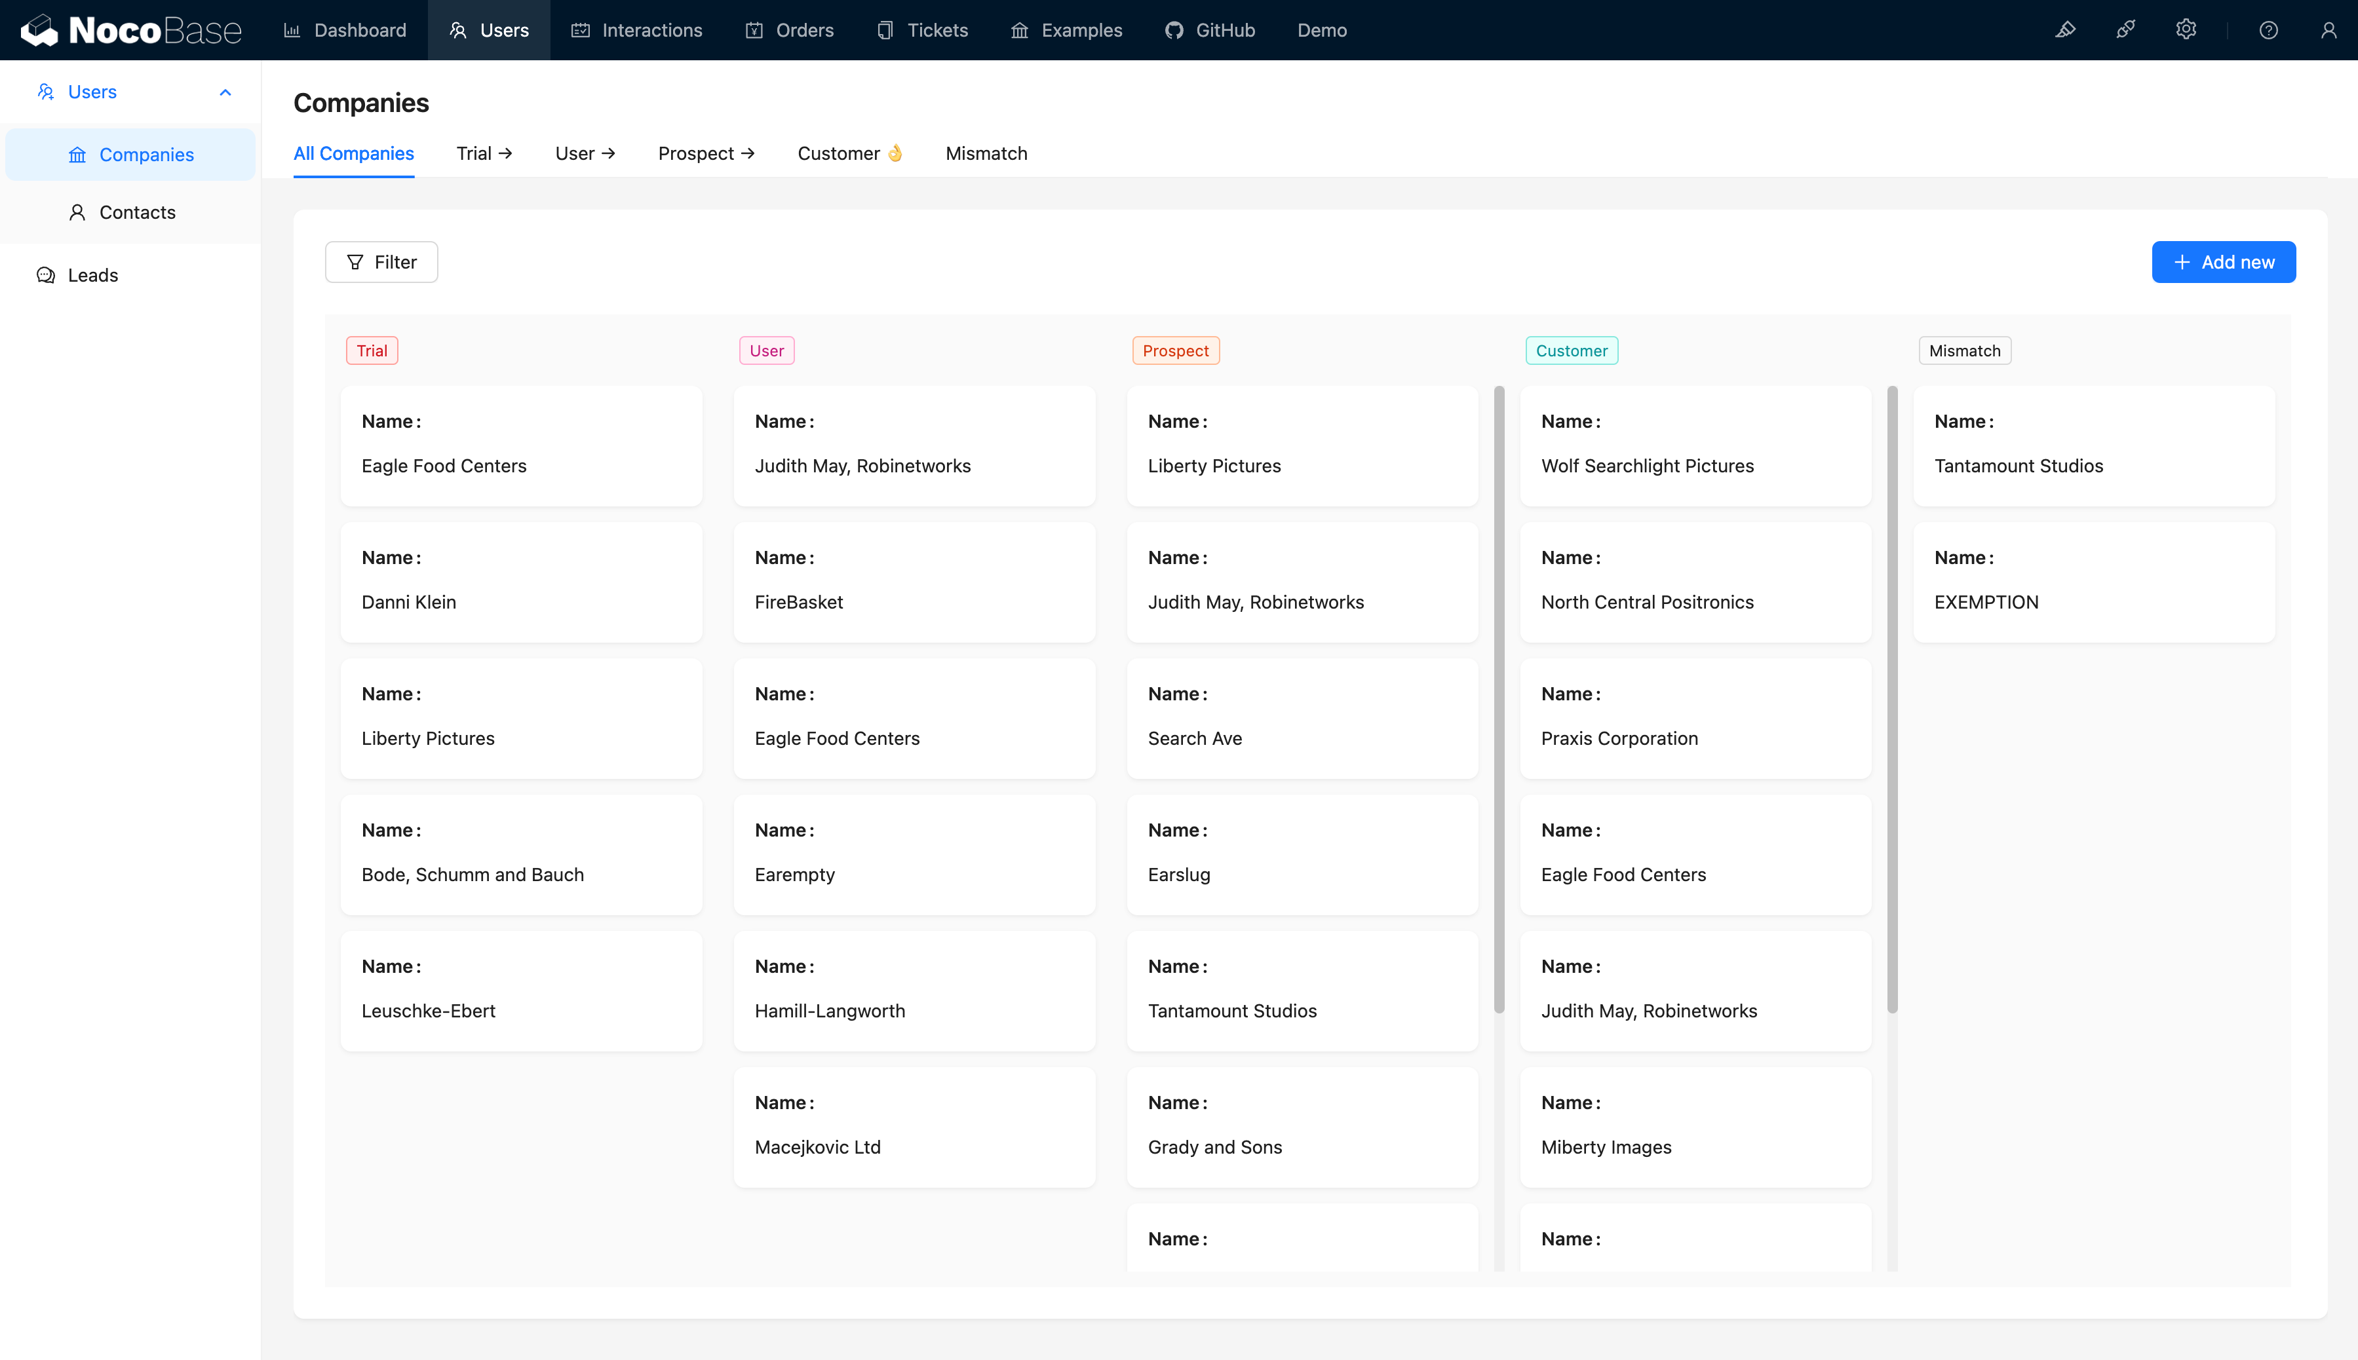Click the Interactions menu icon
2358x1360 pixels.
click(580, 29)
